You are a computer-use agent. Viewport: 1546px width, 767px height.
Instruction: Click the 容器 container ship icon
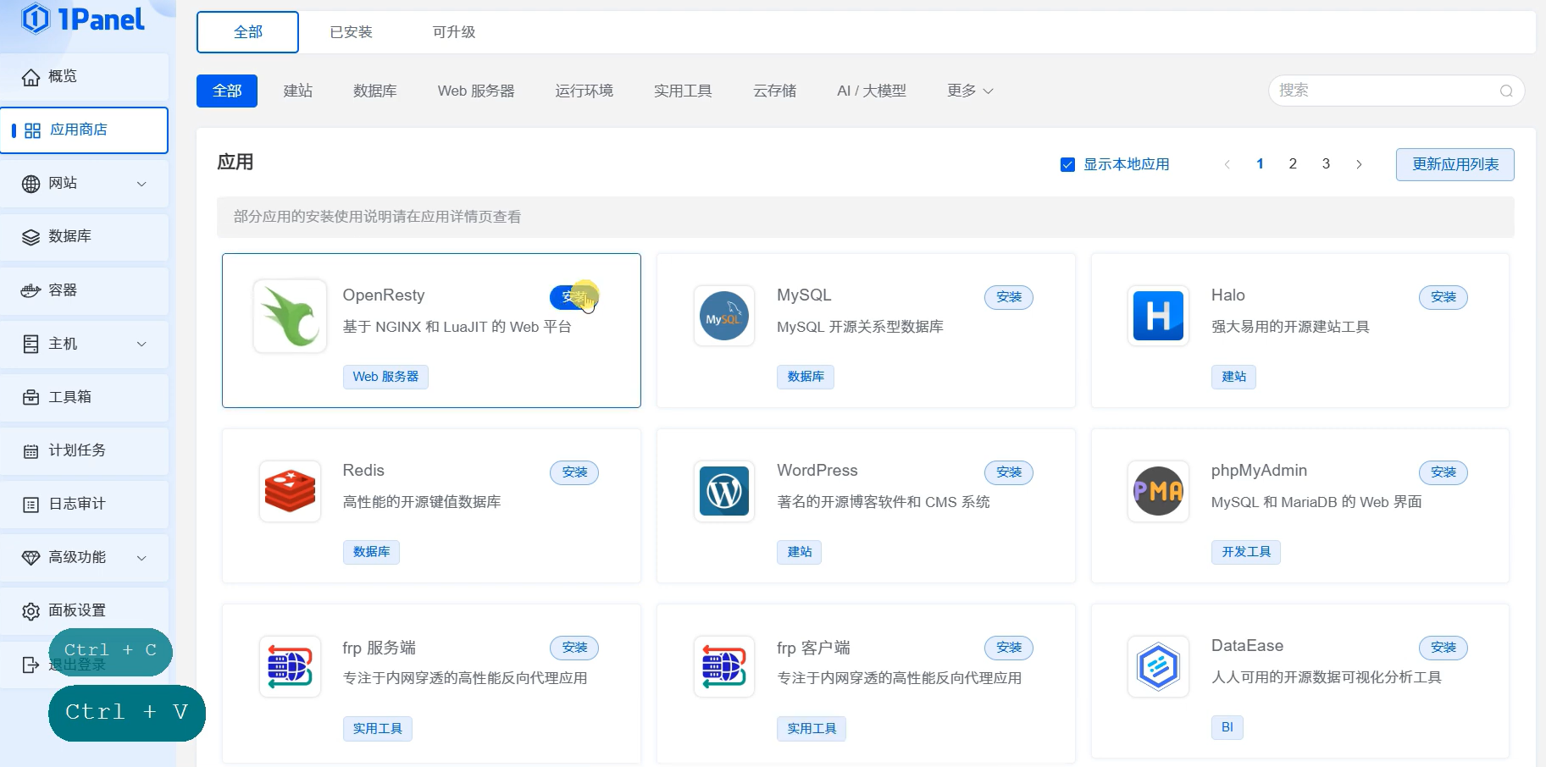click(x=30, y=290)
